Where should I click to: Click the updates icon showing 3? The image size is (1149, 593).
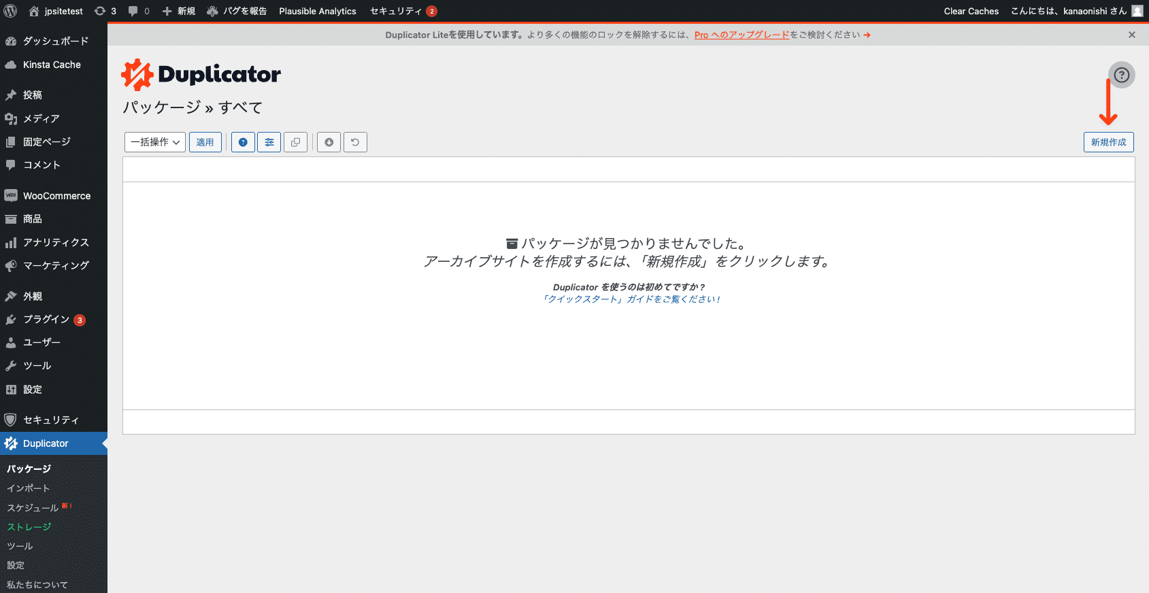coord(105,11)
